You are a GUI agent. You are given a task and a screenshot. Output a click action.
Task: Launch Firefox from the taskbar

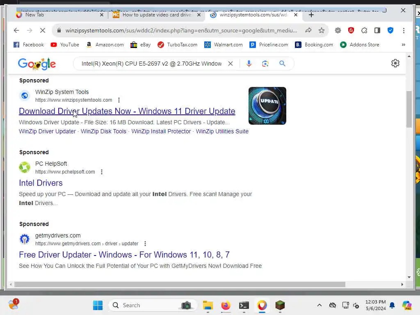point(226,305)
